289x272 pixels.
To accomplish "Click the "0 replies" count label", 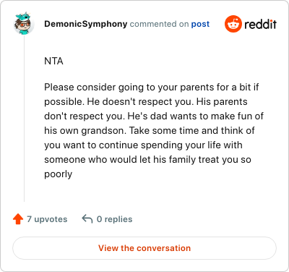I will point(114,219).
